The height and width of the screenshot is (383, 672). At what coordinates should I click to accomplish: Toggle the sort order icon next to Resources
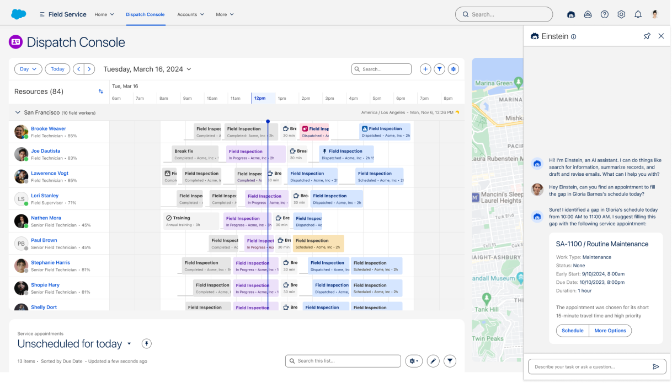click(100, 91)
